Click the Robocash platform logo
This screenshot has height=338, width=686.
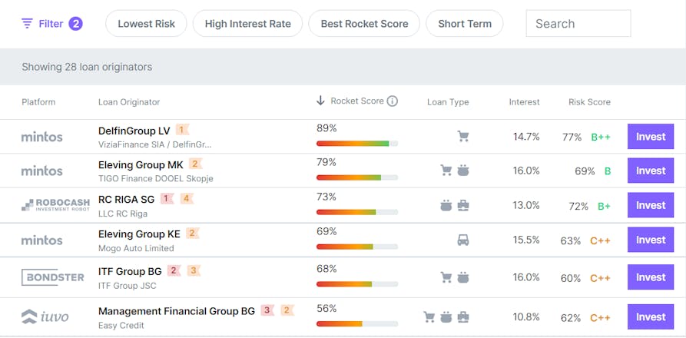pos(55,204)
